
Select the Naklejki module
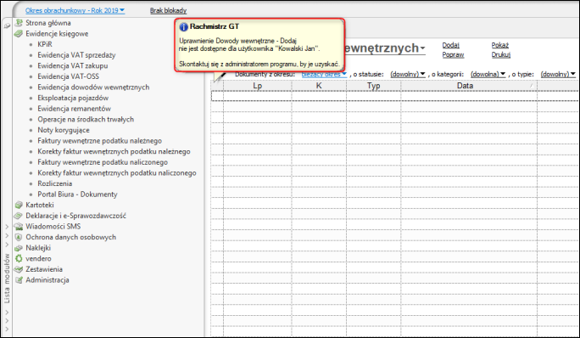(x=38, y=248)
